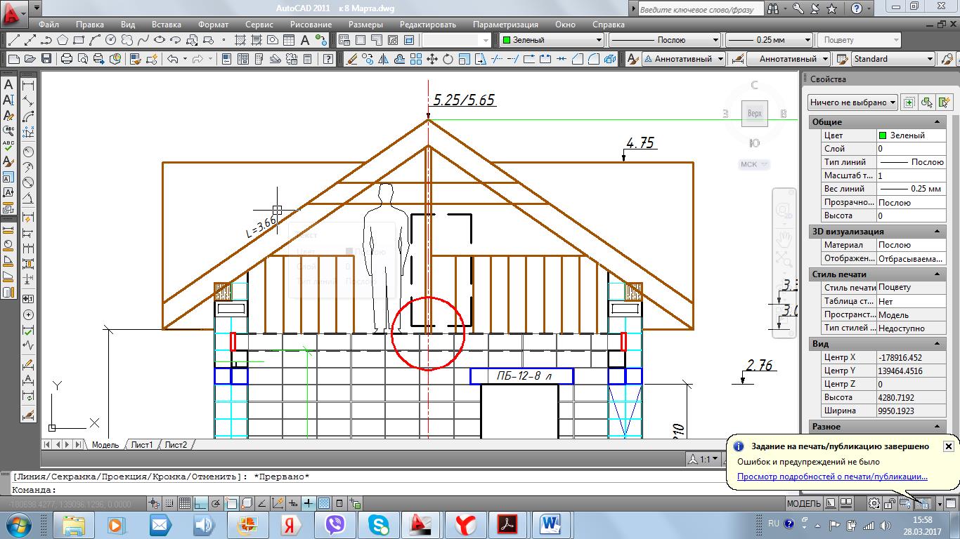Select the Line drawing tool
This screenshot has height=539, width=960.
pyautogui.click(x=14, y=40)
